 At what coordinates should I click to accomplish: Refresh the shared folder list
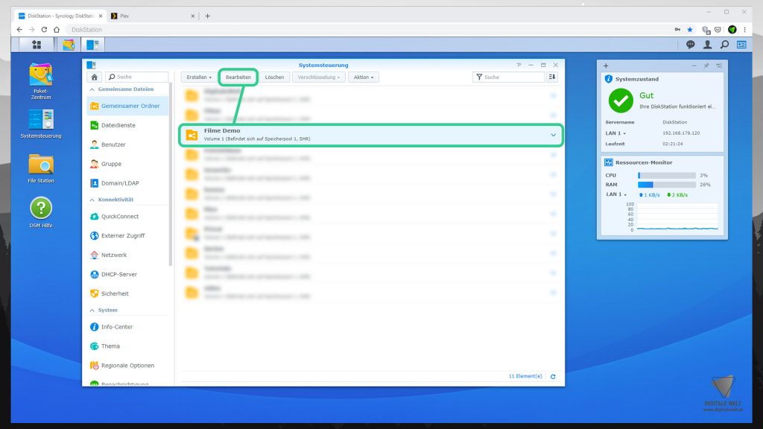point(553,376)
